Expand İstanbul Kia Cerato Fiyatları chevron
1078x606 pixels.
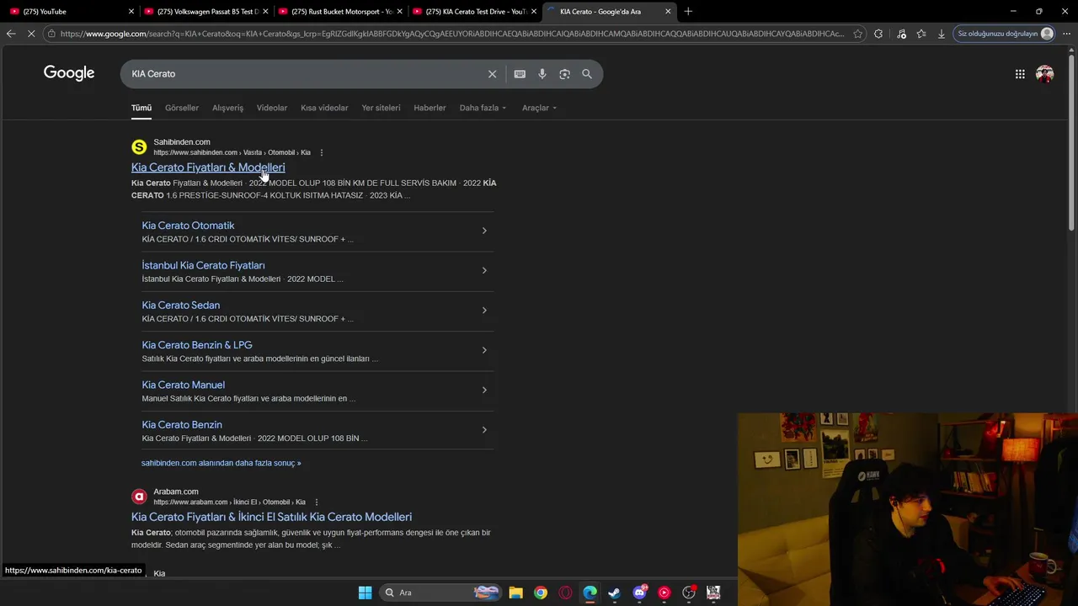point(484,270)
